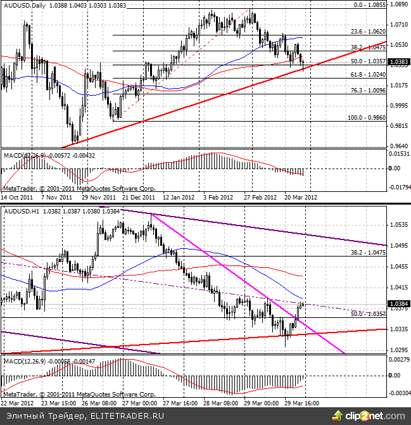Viewport: 411px width, 425px height.
Task: Select the 23.6 - 1.0620 Fibonacci label
Action: [x=369, y=30]
